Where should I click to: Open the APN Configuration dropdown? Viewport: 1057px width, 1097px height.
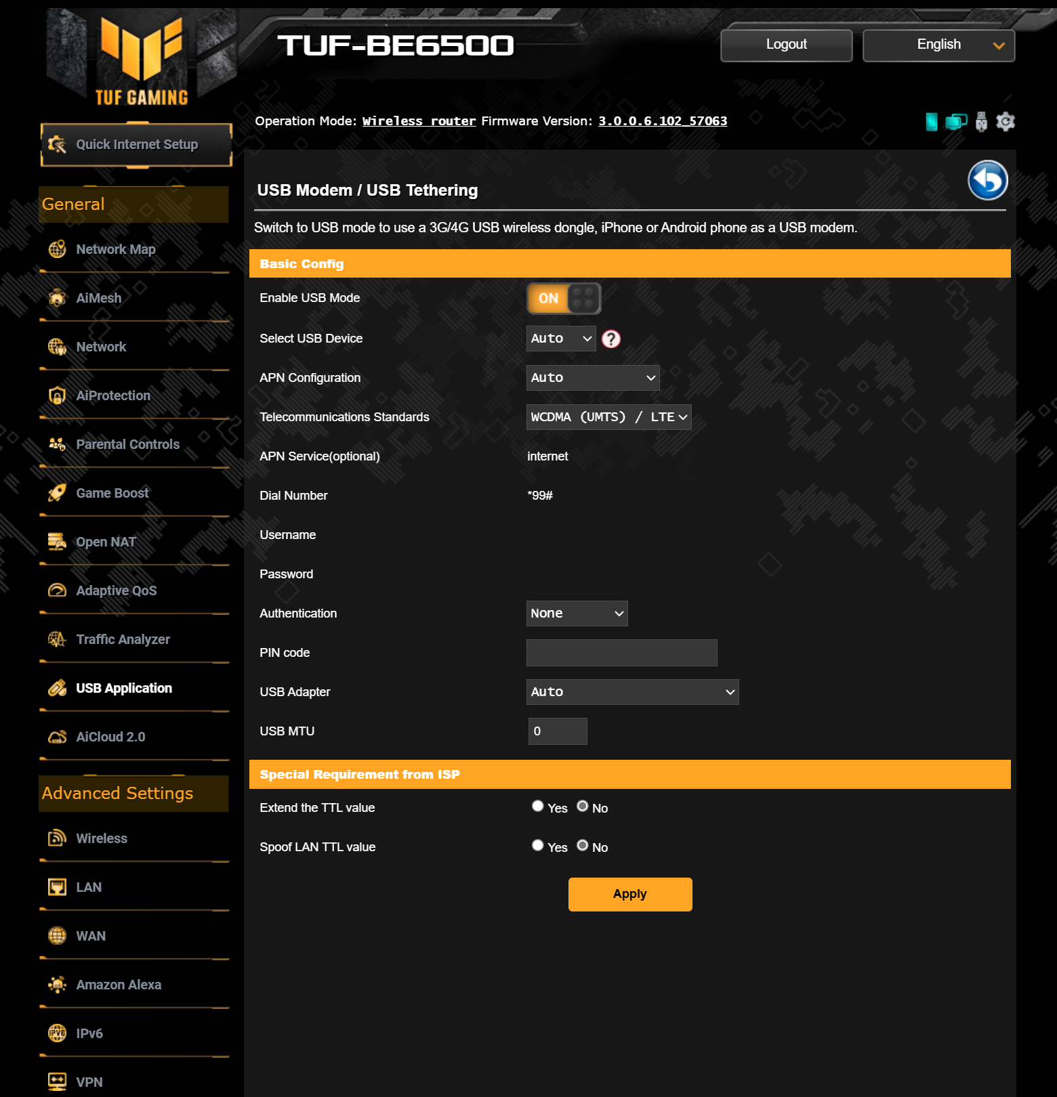coord(593,378)
